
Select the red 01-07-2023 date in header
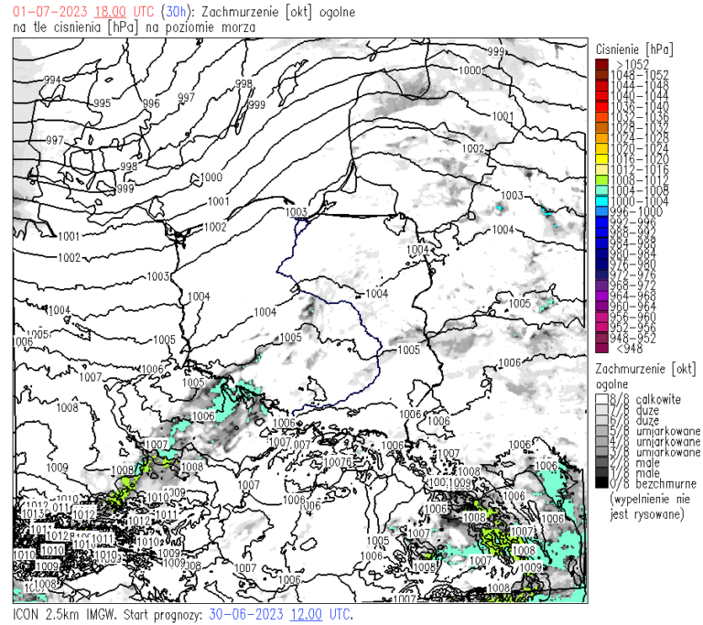(49, 12)
